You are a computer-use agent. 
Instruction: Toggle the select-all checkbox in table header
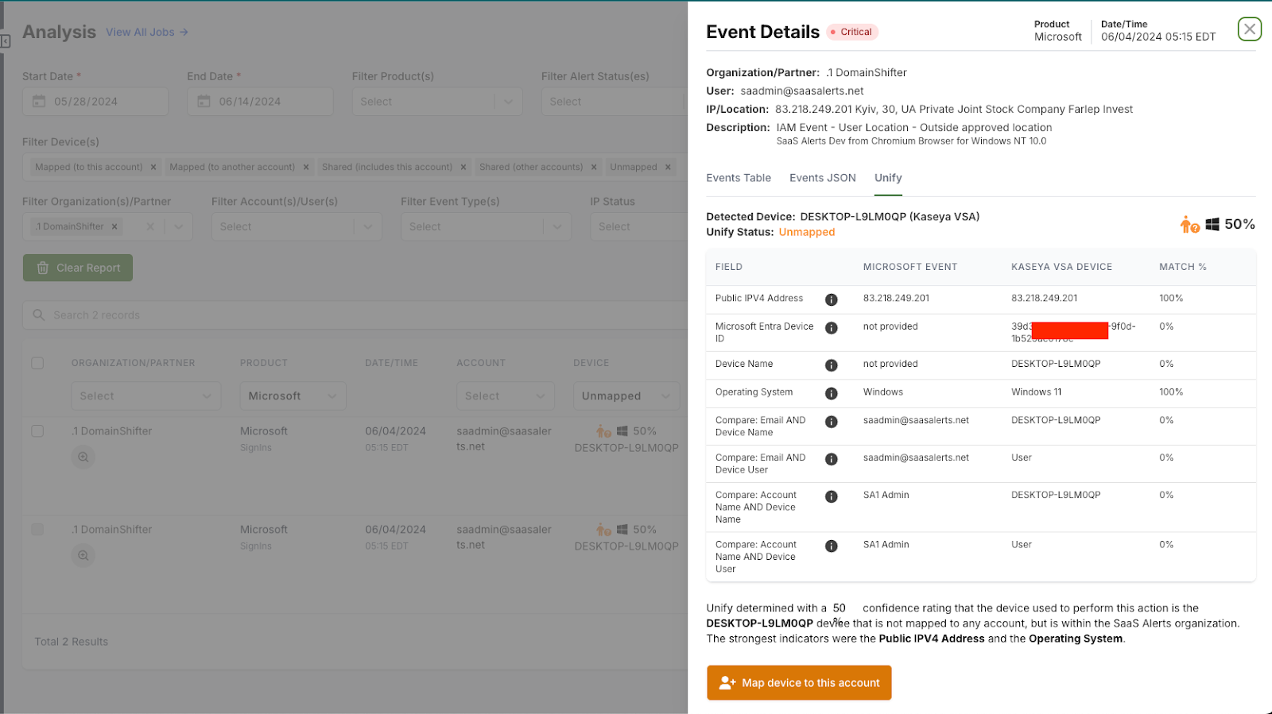(37, 363)
